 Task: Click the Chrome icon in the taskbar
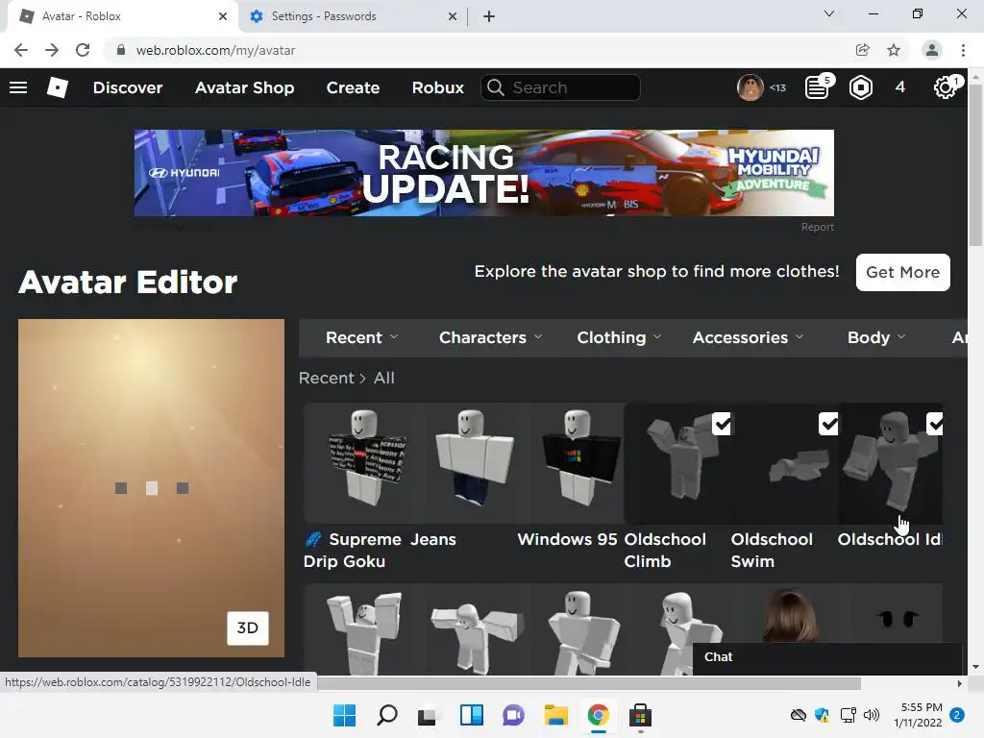tap(598, 715)
